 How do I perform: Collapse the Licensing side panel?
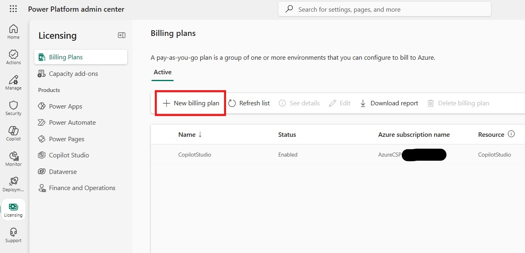[x=122, y=36]
